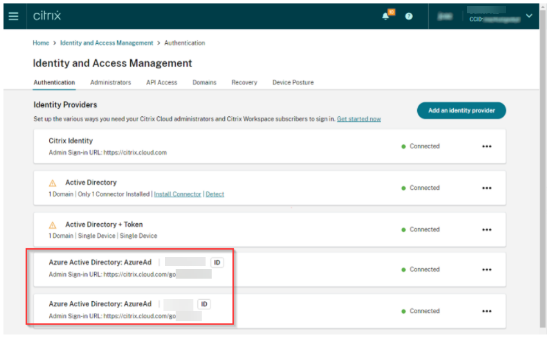Switch to the Administrators tab
Image resolution: width=548 pixels, height=339 pixels.
(x=110, y=83)
